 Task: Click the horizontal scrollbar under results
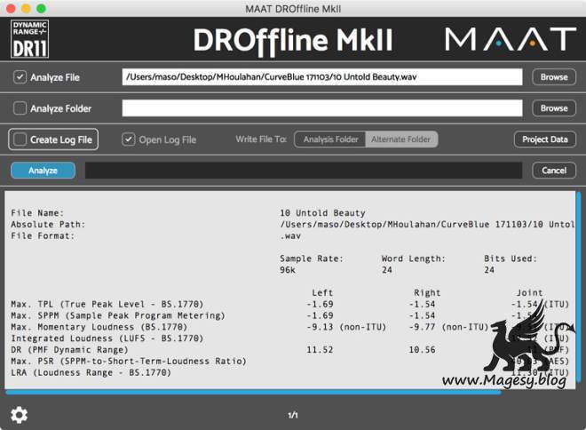253,392
